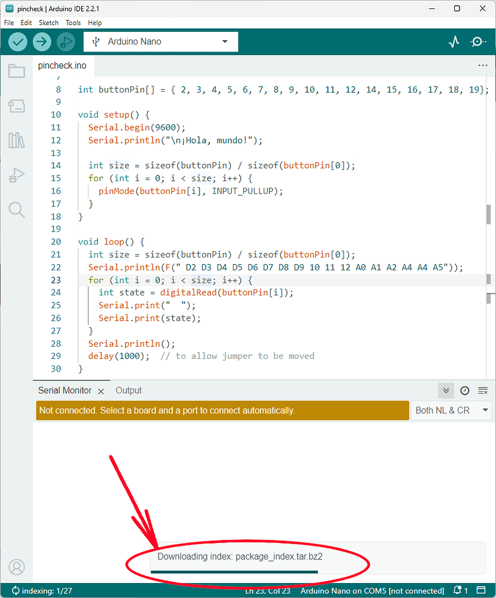Open the Arduino Nano board selector dropdown

click(x=160, y=41)
